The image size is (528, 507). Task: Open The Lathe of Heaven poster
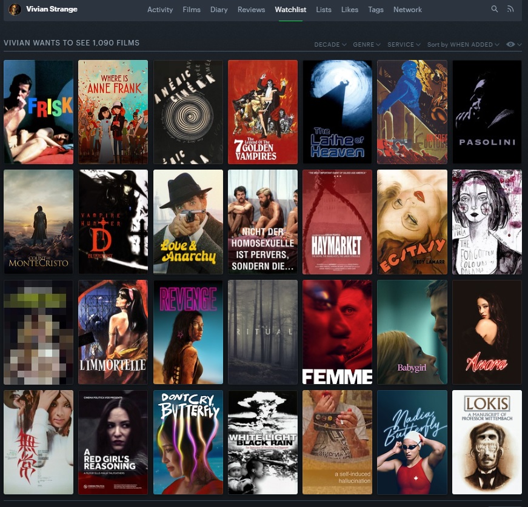tap(338, 112)
